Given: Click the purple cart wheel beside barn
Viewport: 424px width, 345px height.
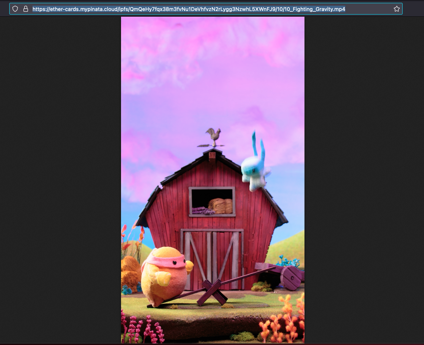Looking at the screenshot, I should [291, 278].
